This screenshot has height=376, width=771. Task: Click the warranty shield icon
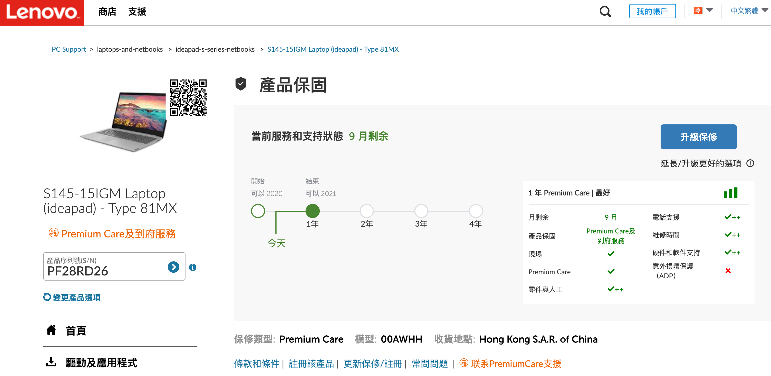[x=240, y=83]
